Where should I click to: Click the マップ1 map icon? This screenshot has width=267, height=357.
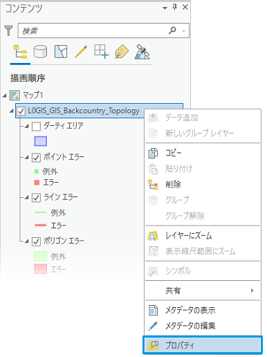[x=15, y=95]
